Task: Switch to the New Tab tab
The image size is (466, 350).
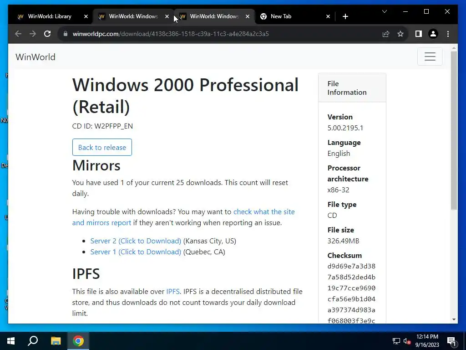Action: point(281,16)
